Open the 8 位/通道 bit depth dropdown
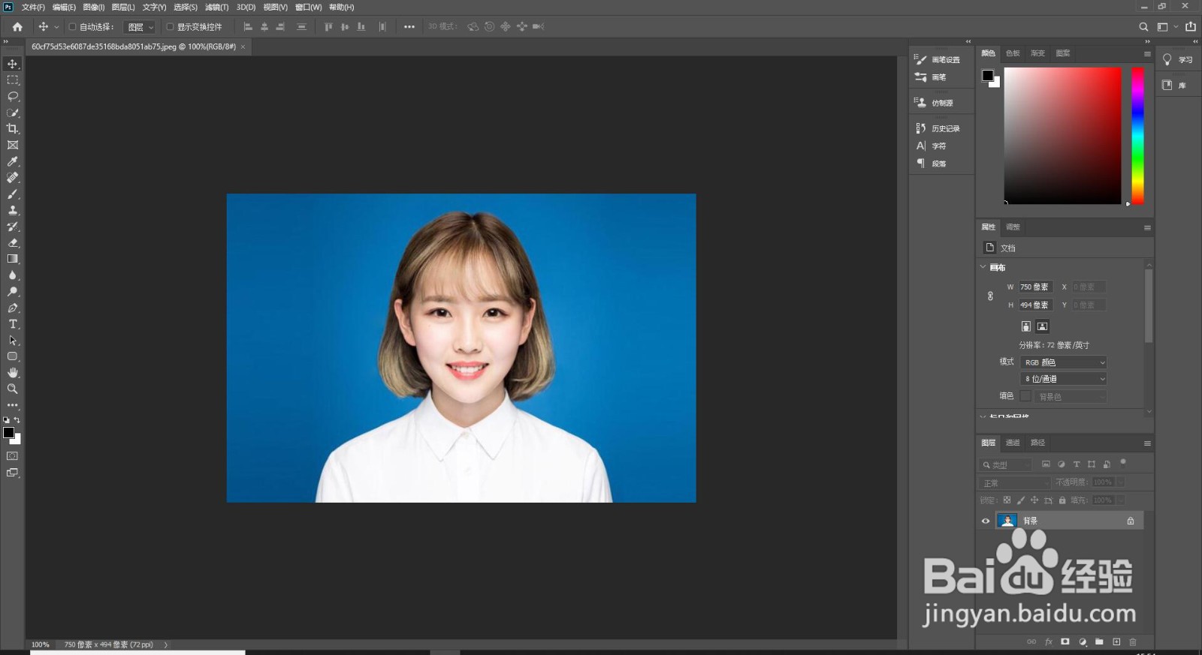Viewport: 1202px width, 655px height. coord(1064,379)
